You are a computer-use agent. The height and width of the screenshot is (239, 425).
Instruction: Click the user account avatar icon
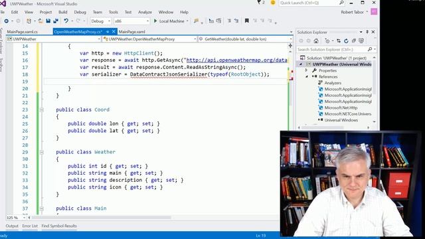(x=374, y=12)
